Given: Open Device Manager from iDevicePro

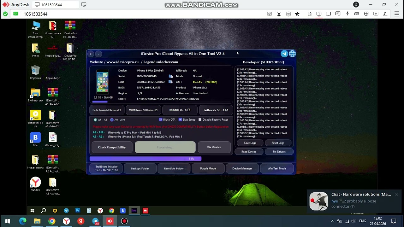Looking at the screenshot, I should point(242,168).
